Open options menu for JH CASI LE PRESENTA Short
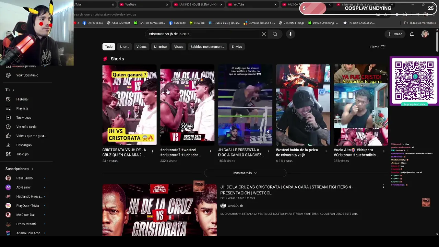 pyautogui.click(x=268, y=152)
